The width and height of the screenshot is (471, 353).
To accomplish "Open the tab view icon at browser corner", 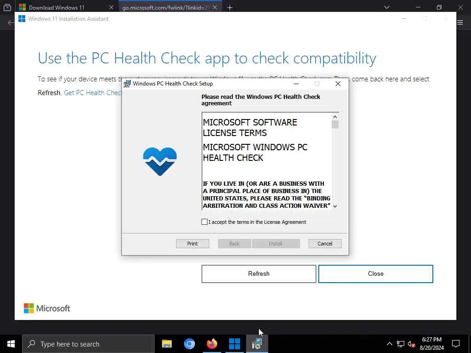I will click(x=7, y=7).
